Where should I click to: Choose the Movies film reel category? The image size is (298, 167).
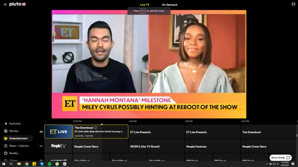(x=6, y=131)
